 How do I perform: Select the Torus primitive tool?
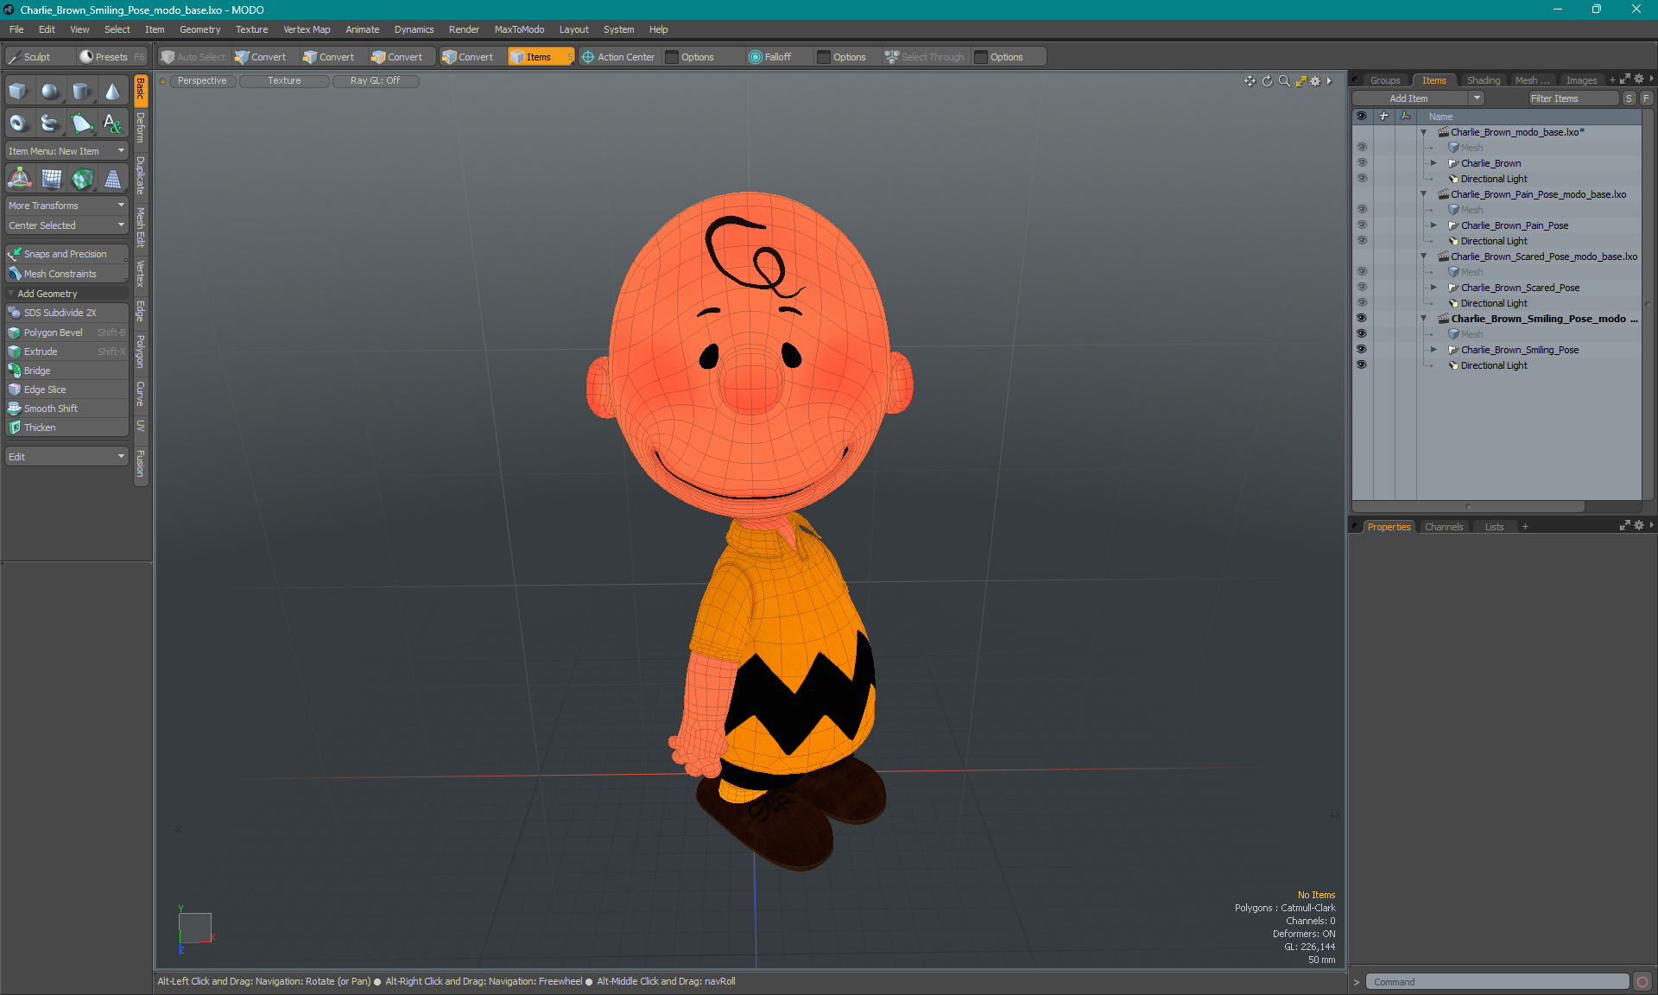(19, 124)
